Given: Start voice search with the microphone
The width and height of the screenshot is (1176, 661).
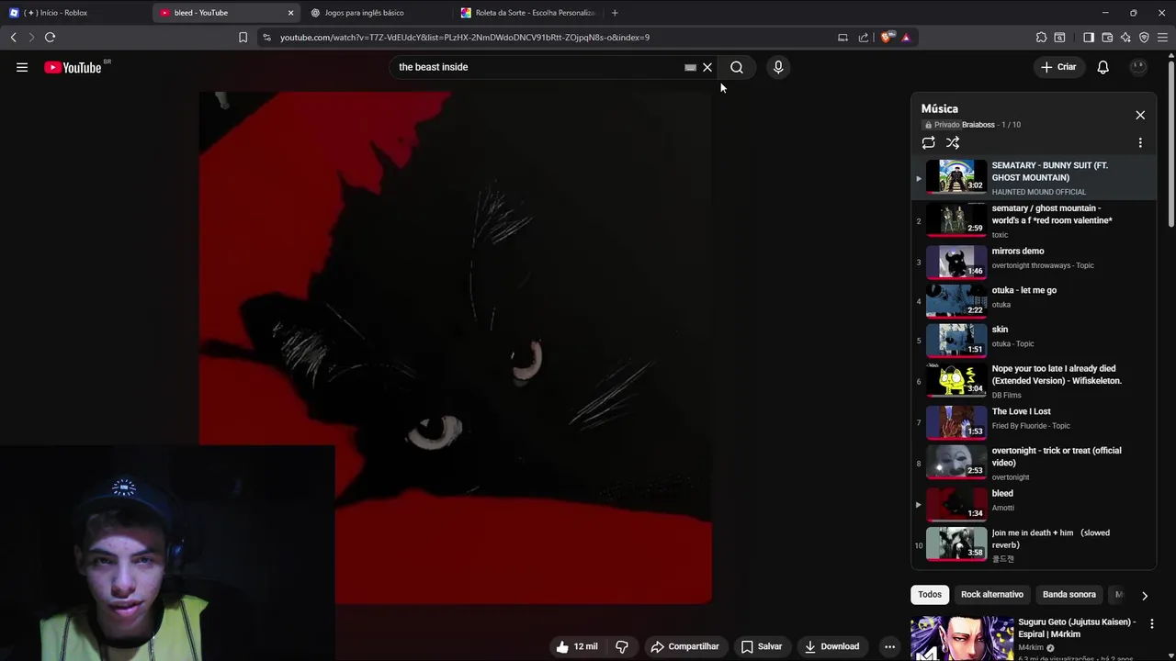Looking at the screenshot, I should tap(778, 67).
